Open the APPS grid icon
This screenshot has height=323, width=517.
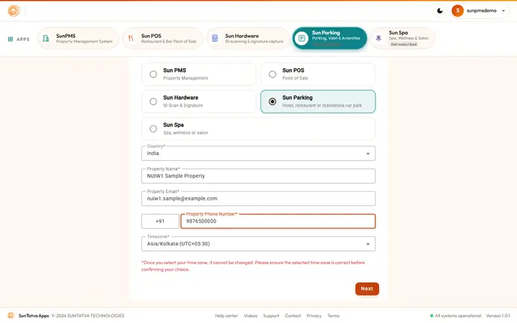click(x=10, y=39)
